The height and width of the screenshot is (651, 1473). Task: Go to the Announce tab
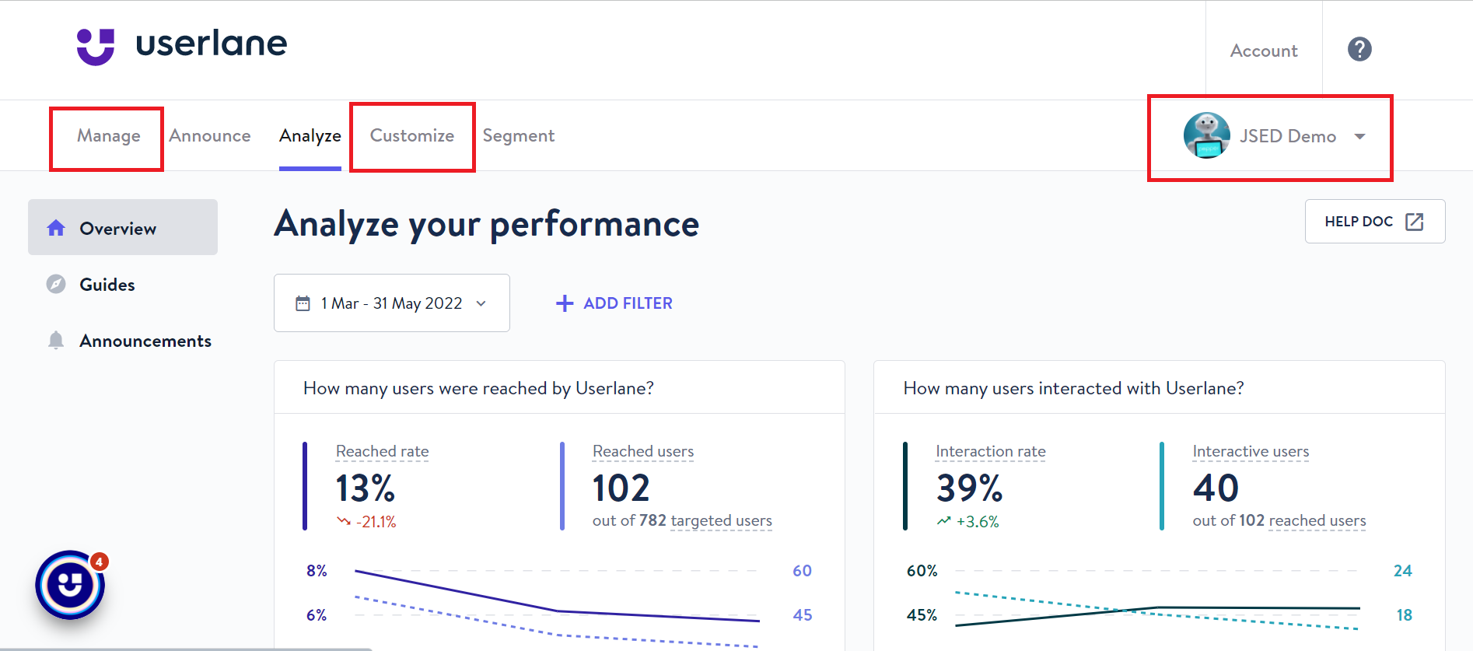[210, 136]
